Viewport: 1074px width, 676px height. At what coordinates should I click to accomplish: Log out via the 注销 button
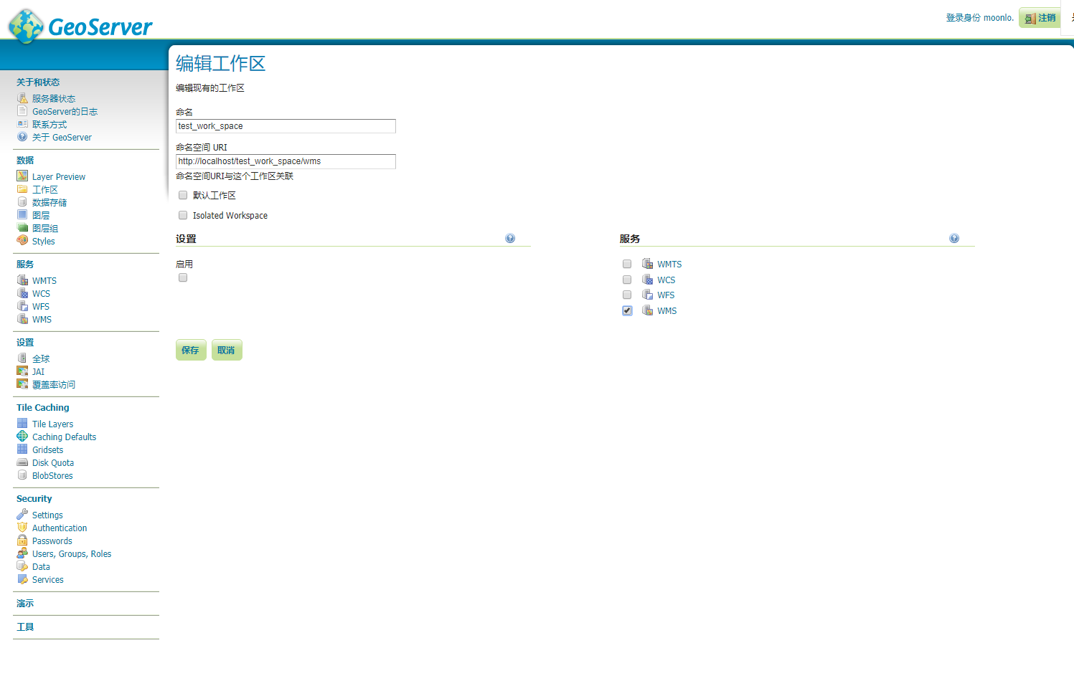click(x=1040, y=17)
